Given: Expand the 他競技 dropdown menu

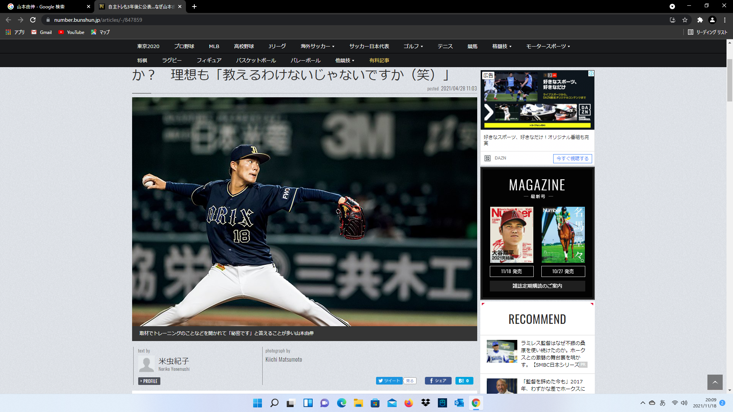Looking at the screenshot, I should [345, 60].
